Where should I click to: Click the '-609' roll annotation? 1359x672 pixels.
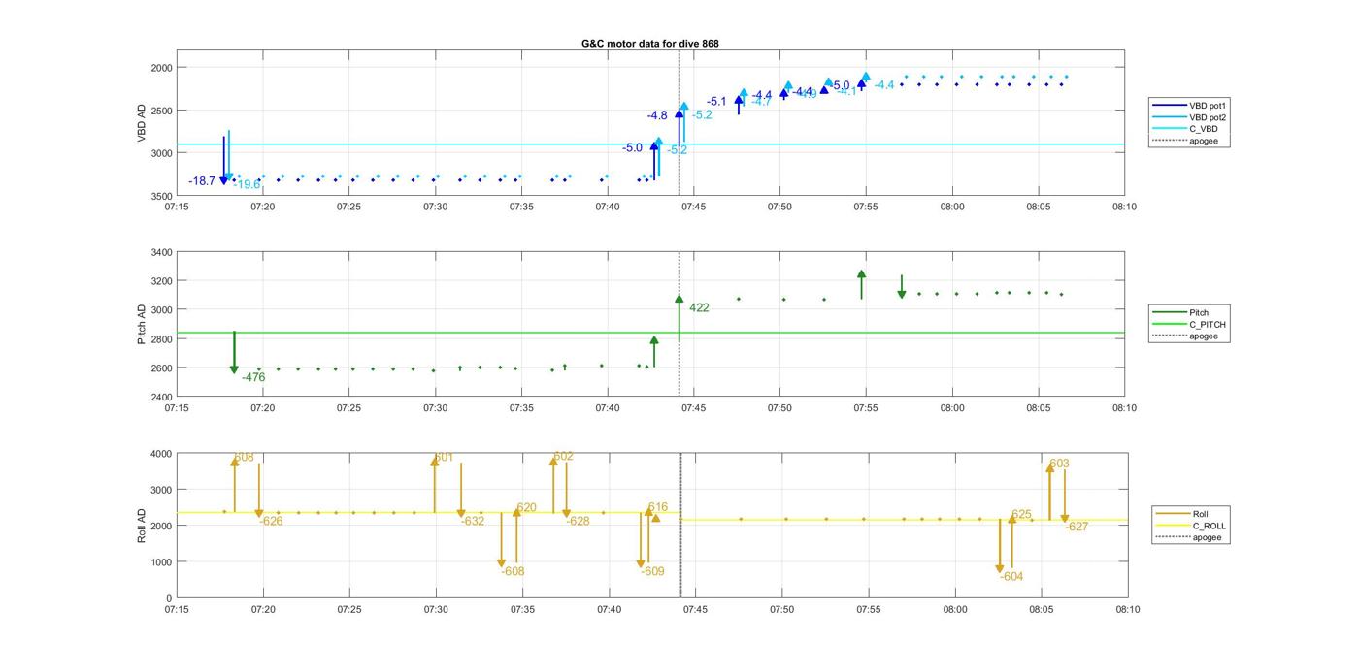click(x=652, y=571)
